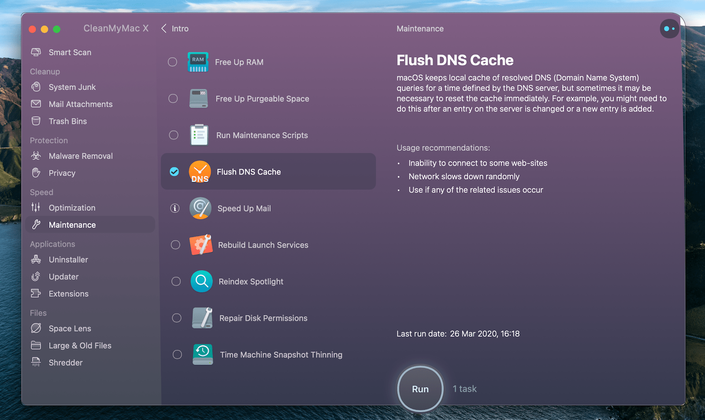The height and width of the screenshot is (420, 705).
Task: Click the Repair Disk Permissions icon
Action: 202,318
